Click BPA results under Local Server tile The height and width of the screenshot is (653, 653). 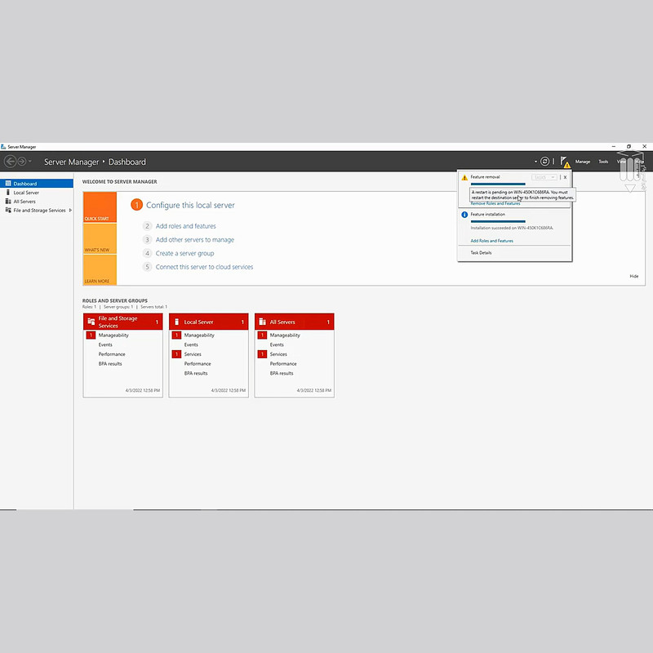[196, 374]
